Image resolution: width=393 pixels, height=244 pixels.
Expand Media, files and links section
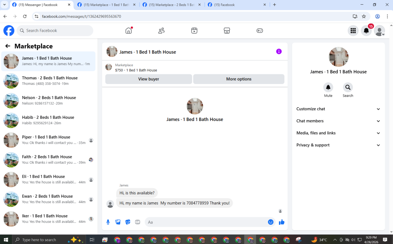[x=338, y=133]
